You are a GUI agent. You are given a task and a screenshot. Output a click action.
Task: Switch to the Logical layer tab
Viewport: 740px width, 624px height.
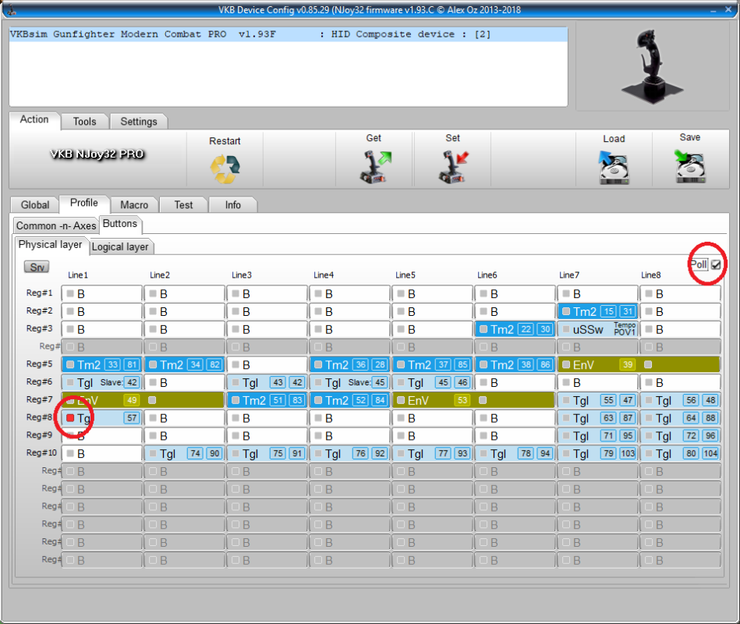(120, 246)
